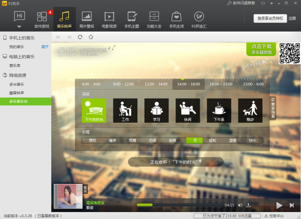Go to home page icon

91,37
